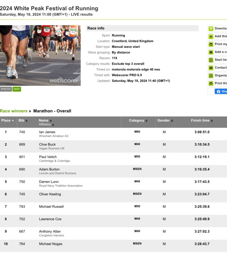
Task: Click bib number 689
Action: click(22, 144)
